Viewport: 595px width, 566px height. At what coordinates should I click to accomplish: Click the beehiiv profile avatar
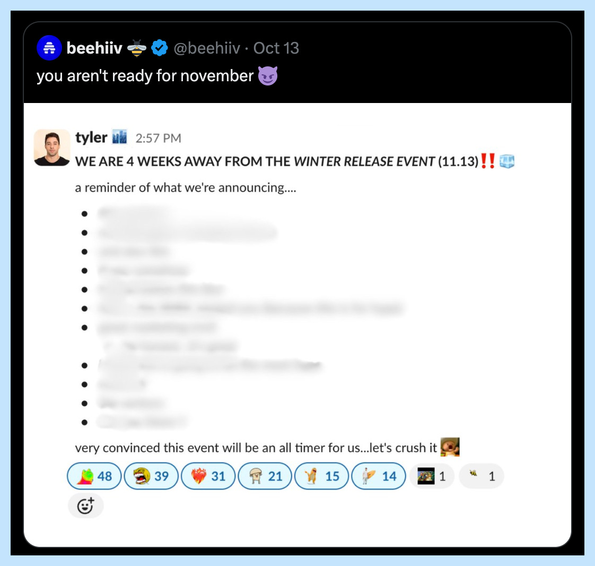pos(49,48)
